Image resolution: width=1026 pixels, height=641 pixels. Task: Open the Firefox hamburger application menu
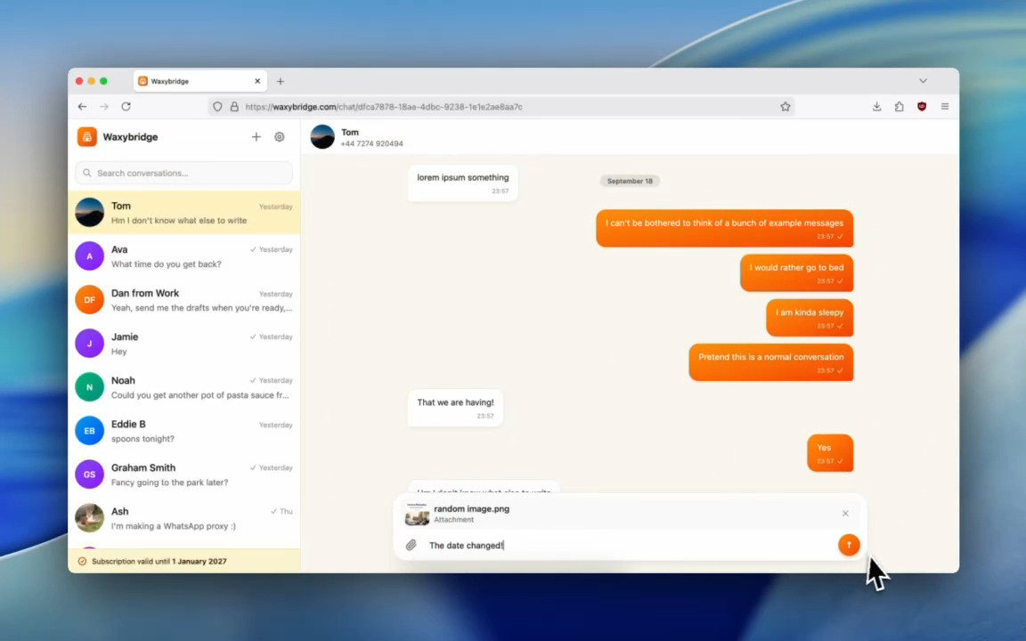945,107
